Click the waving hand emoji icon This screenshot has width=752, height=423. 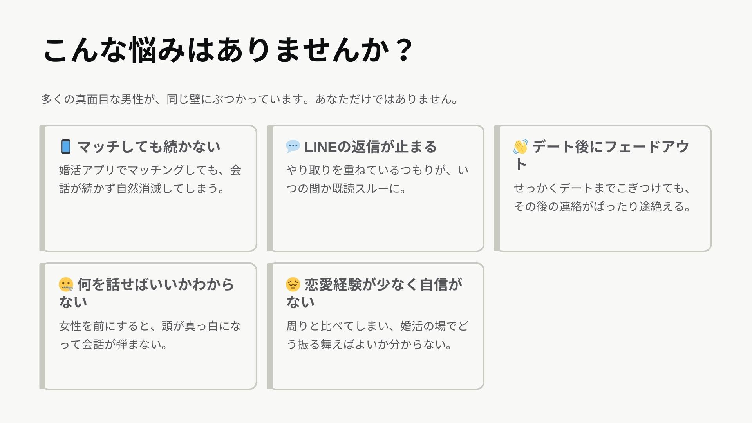point(521,147)
